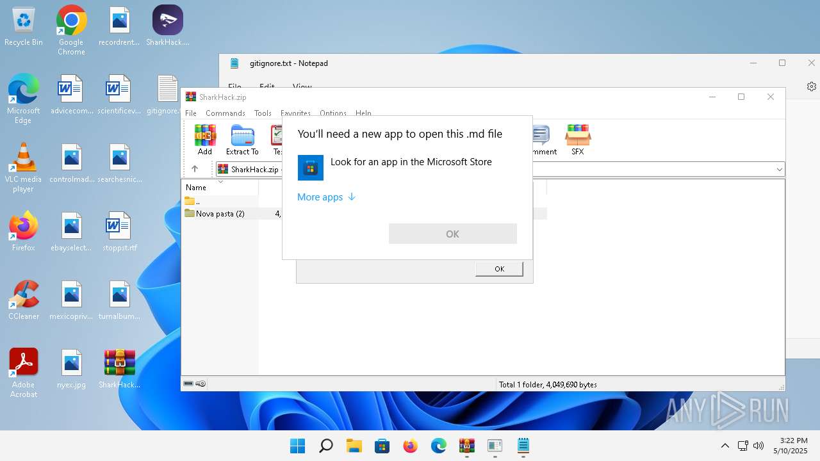Open the WinRAR address path dropdown
Image resolution: width=820 pixels, height=461 pixels.
pyautogui.click(x=779, y=170)
